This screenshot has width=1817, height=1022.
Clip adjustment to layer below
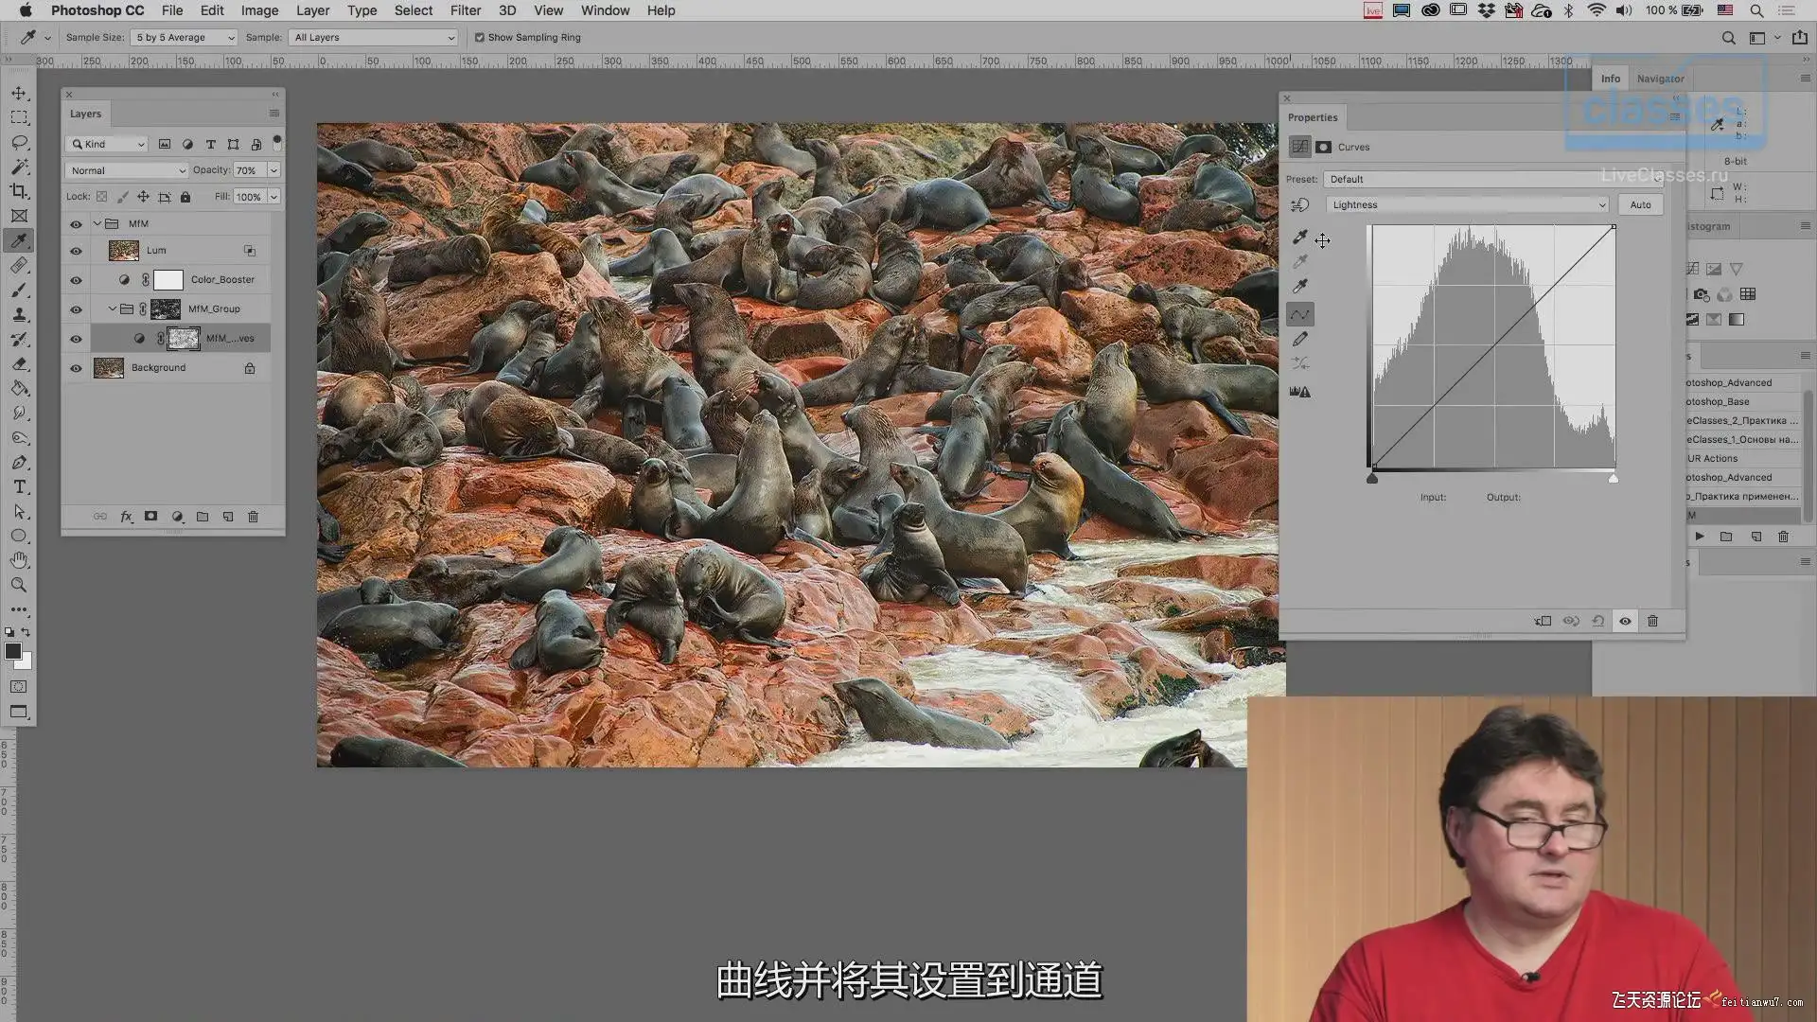pos(1543,621)
